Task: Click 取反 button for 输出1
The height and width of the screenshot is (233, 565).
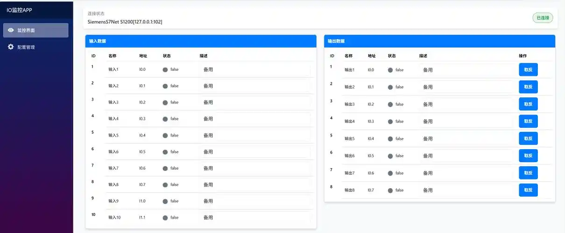Action: (528, 70)
